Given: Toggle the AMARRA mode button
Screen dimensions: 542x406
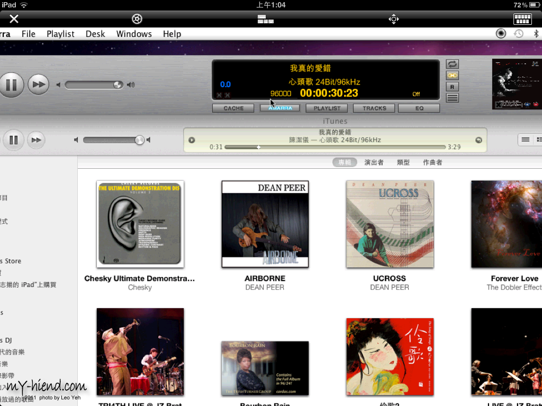Looking at the screenshot, I should coord(280,108).
